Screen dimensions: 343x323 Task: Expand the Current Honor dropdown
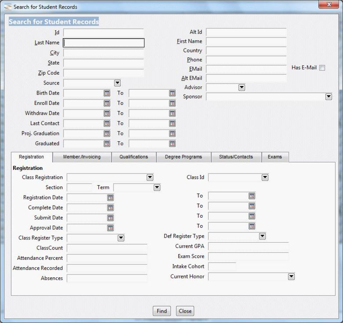click(x=291, y=277)
